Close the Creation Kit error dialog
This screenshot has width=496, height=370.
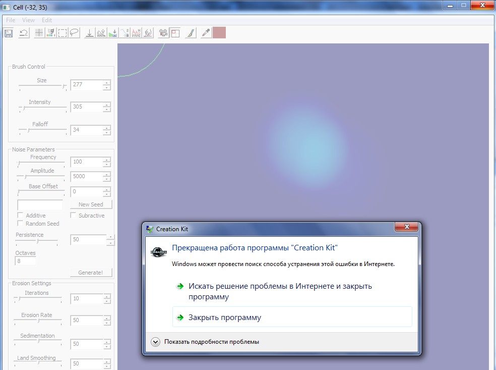406,227
